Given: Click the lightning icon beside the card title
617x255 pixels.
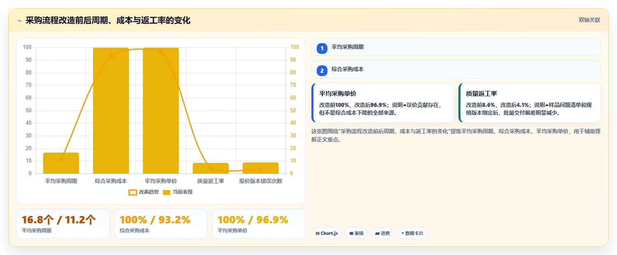Looking at the screenshot, I should pyautogui.click(x=19, y=21).
